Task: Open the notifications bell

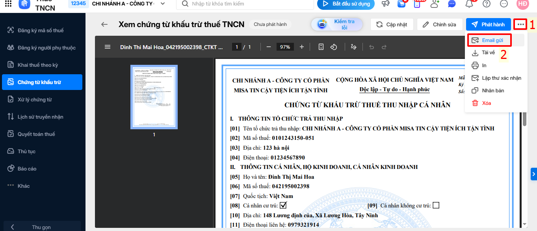Action: pyautogui.click(x=469, y=4)
